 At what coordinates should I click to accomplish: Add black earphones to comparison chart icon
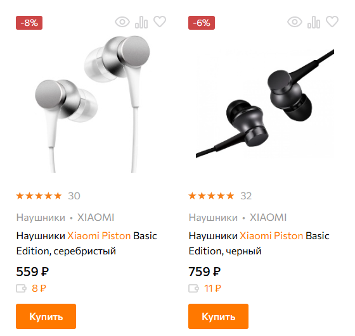tap(314, 22)
